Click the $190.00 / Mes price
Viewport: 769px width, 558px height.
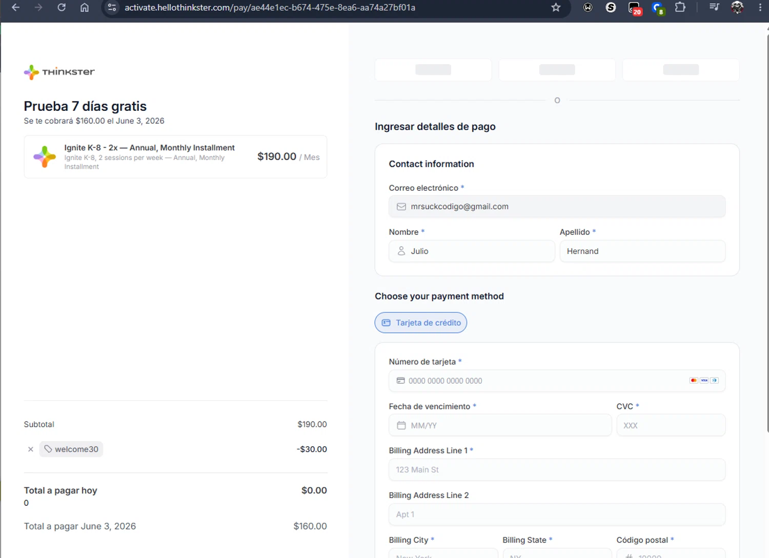[288, 156]
